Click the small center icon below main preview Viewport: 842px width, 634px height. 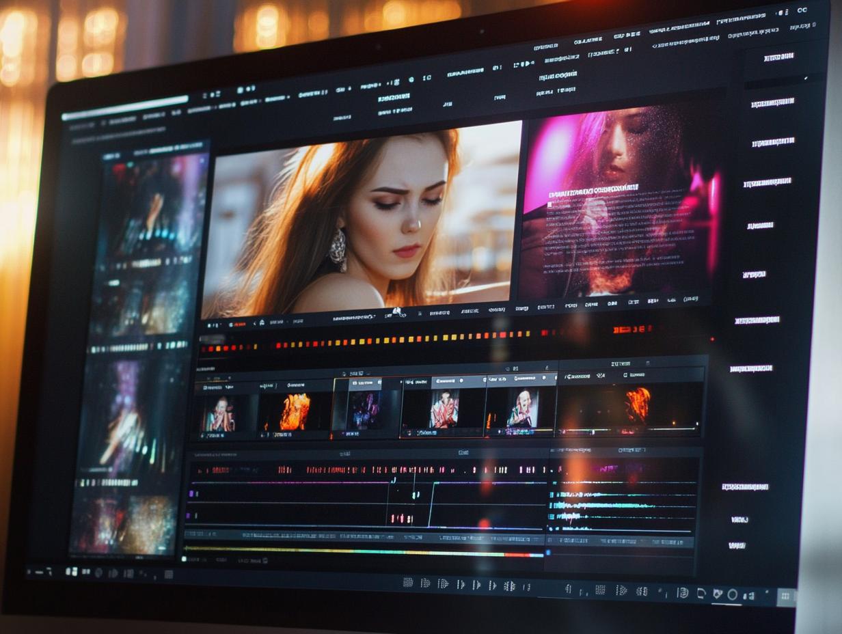[x=395, y=313]
